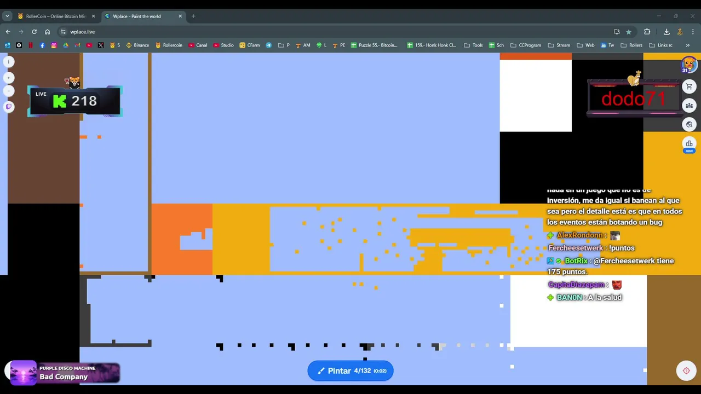Open the browser extensions puzzle icon

click(x=647, y=32)
